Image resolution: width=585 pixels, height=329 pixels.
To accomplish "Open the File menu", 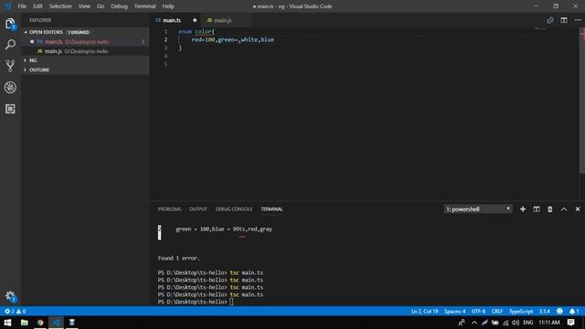I will pyautogui.click(x=22, y=6).
